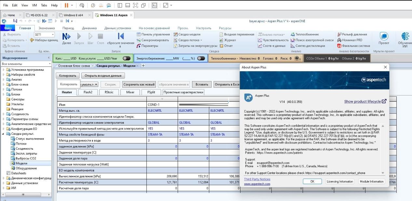The width and height of the screenshot is (412, 201).
Task: Open the Show product lifecycle link
Action: [x=362, y=102]
